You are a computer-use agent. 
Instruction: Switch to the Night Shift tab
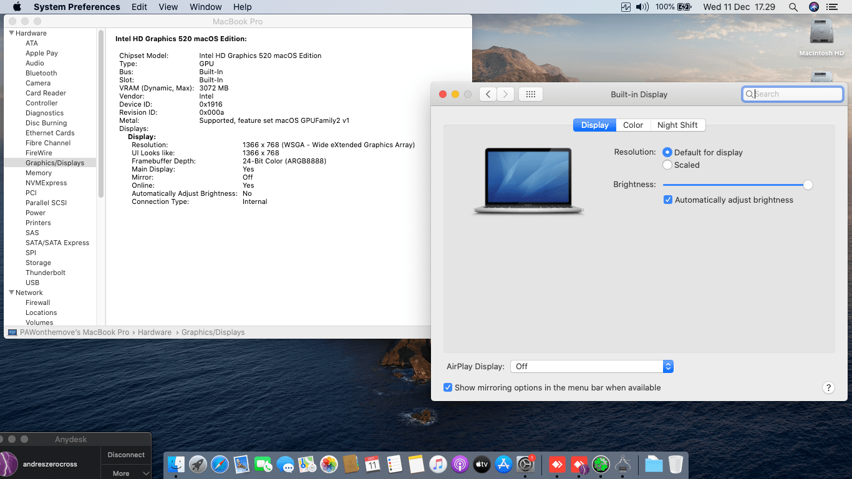[x=678, y=125]
